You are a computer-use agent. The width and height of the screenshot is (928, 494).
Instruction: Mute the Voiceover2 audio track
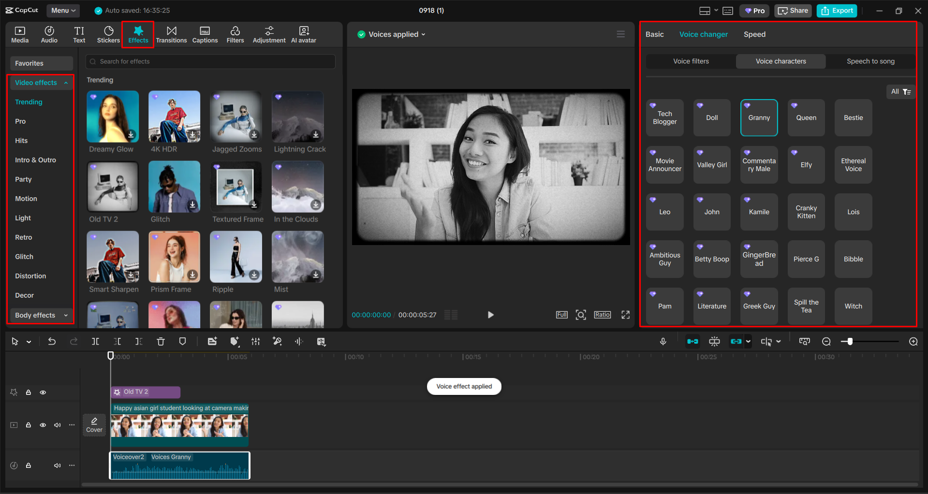coord(57,465)
